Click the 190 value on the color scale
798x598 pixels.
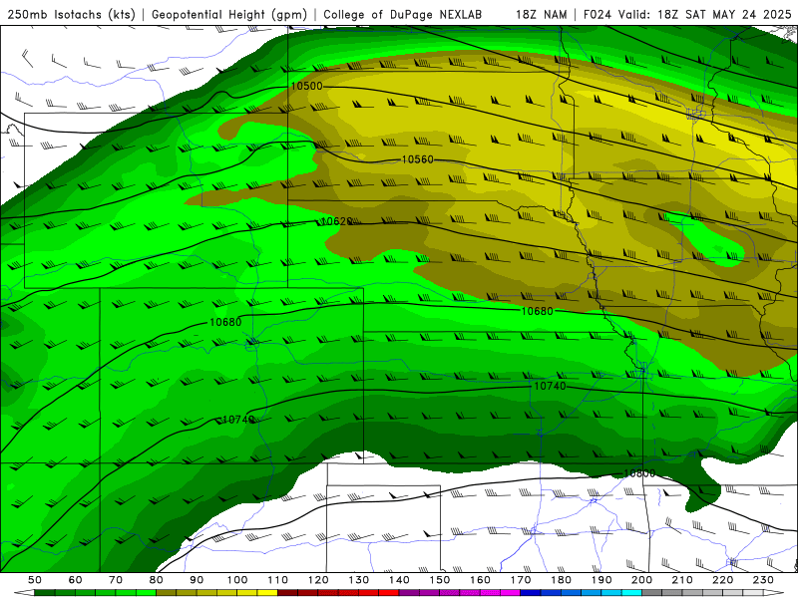tap(601, 580)
